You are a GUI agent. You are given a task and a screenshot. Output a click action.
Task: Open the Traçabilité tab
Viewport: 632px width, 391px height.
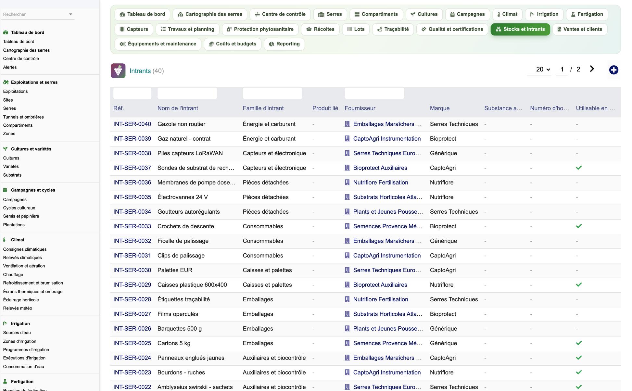393,29
